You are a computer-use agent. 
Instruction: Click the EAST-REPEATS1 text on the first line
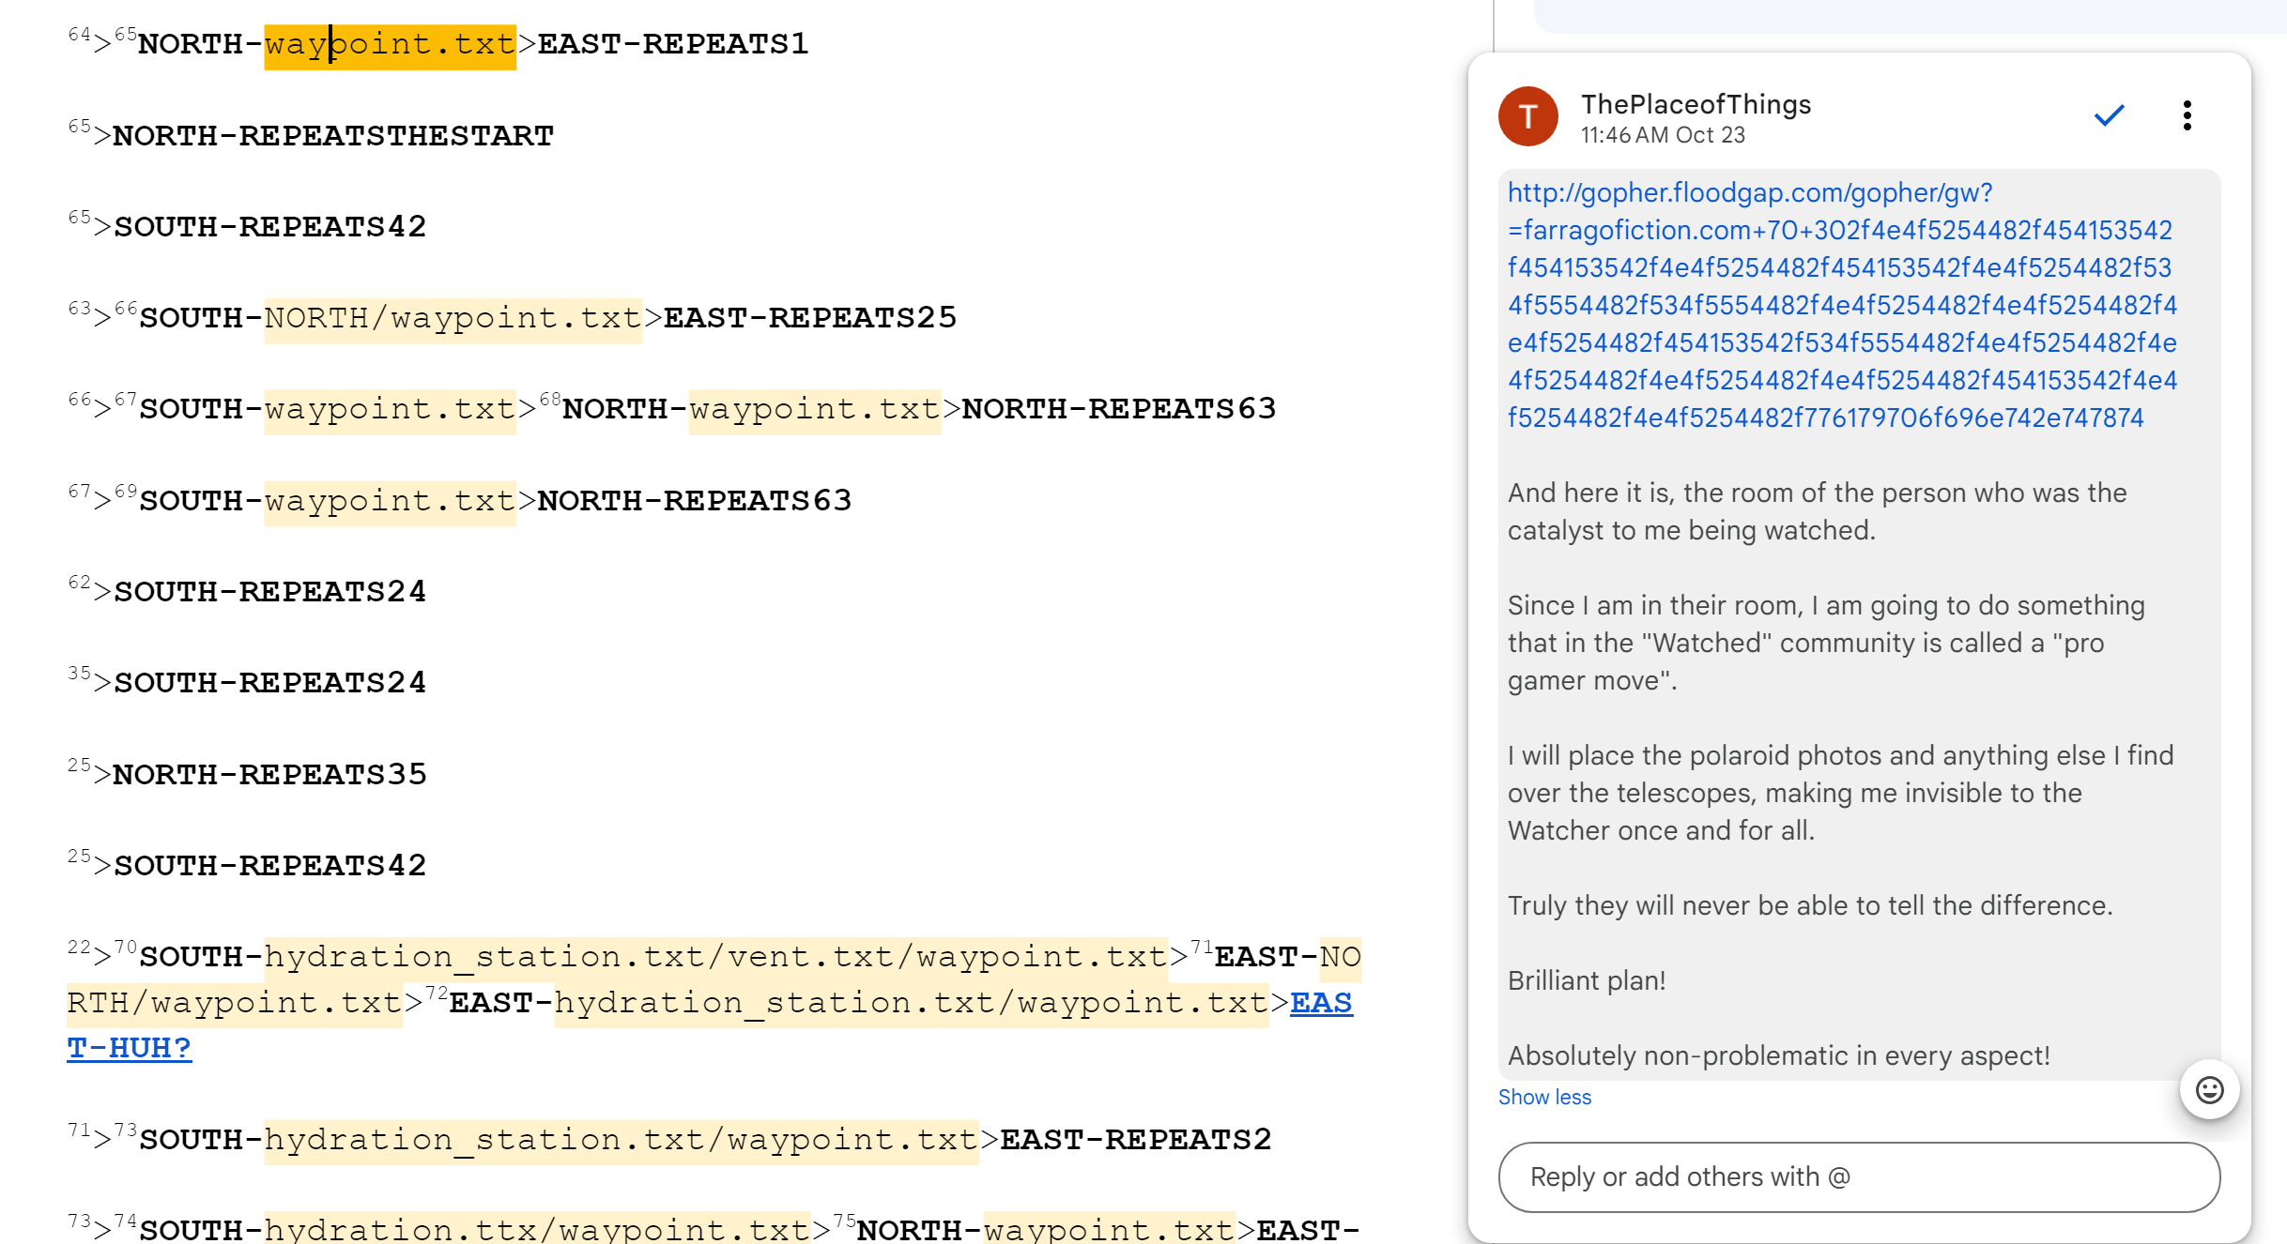tap(672, 44)
